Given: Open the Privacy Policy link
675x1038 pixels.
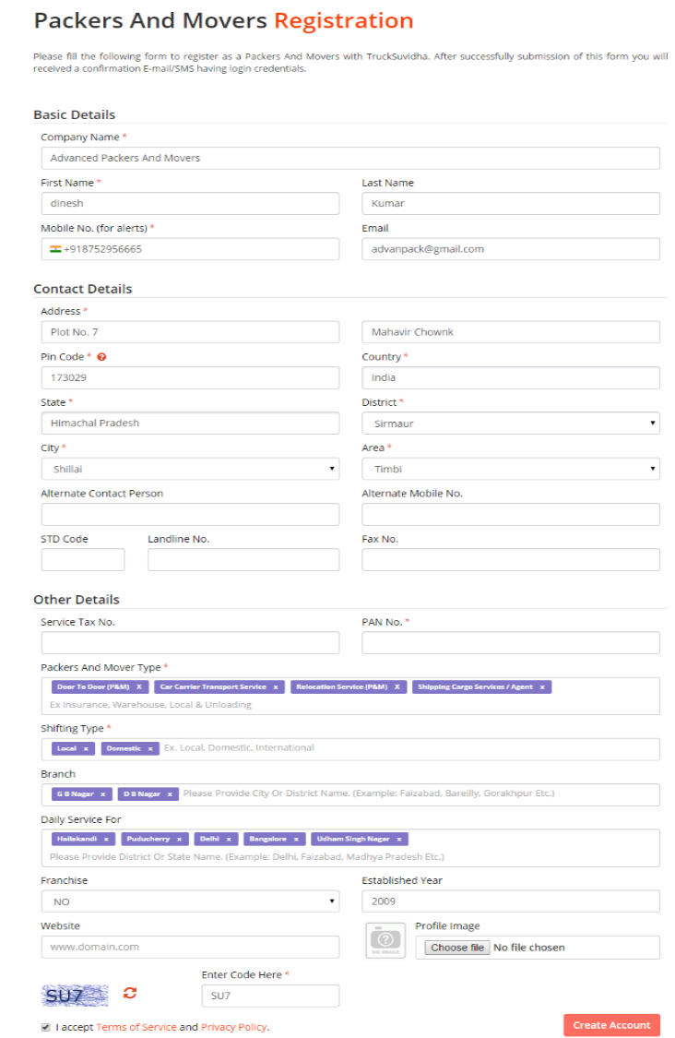Looking at the screenshot, I should 234,1027.
